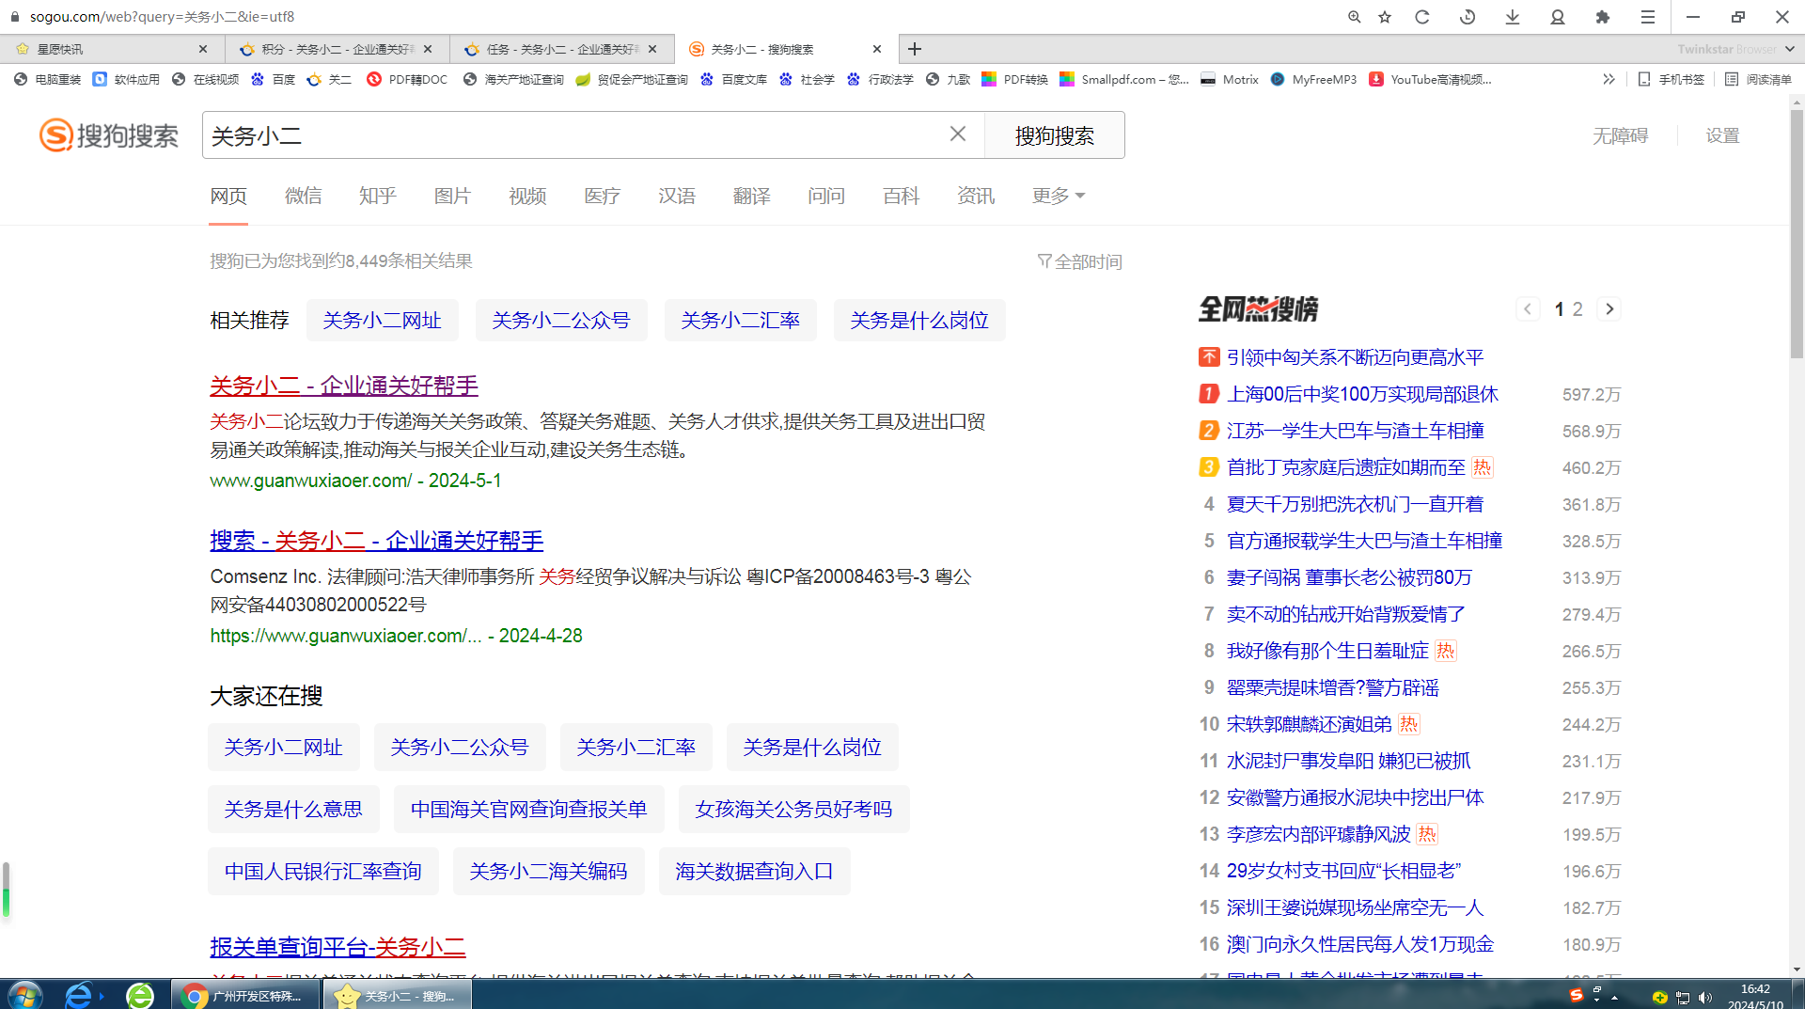Image resolution: width=1805 pixels, height=1009 pixels.
Task: Open the 软件应用 bookmark
Action: [x=127, y=80]
